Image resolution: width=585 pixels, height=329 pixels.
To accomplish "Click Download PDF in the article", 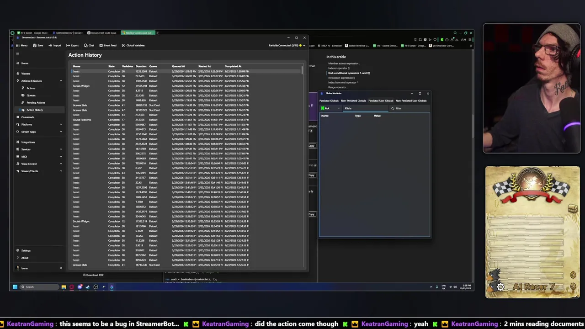I will [x=93, y=275].
